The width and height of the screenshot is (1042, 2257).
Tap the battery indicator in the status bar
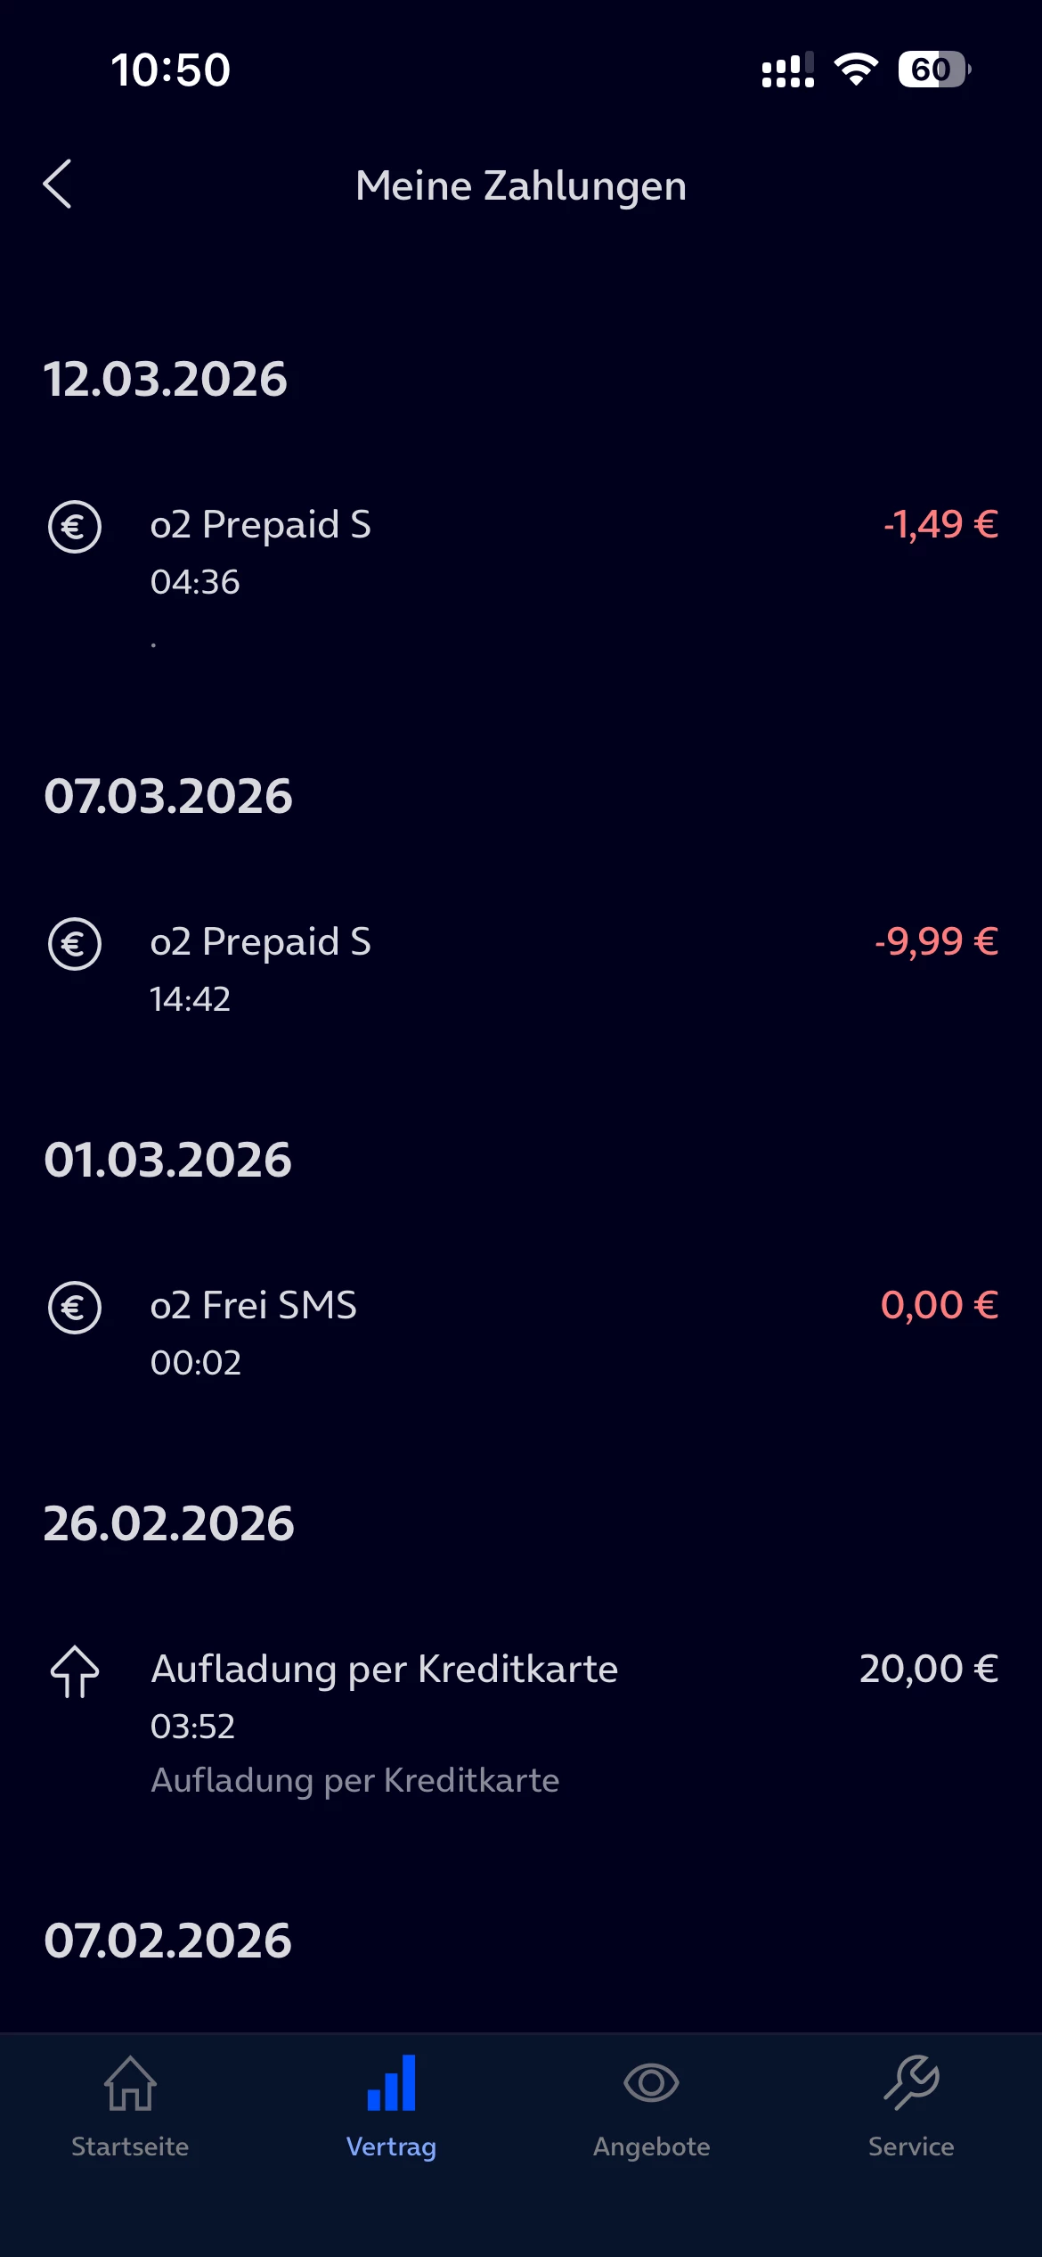tap(933, 70)
